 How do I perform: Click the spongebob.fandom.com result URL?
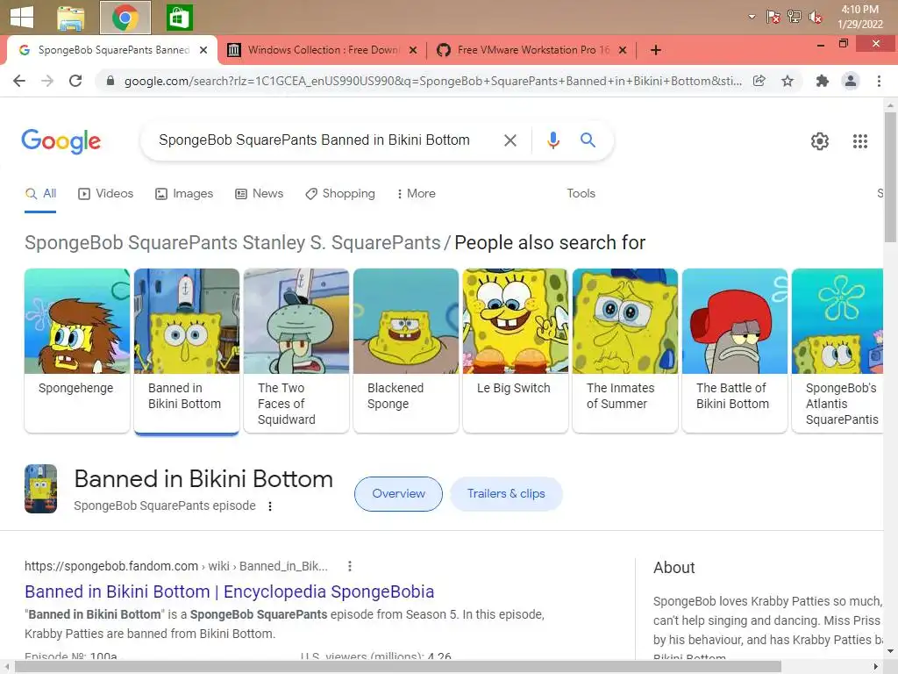(175, 566)
